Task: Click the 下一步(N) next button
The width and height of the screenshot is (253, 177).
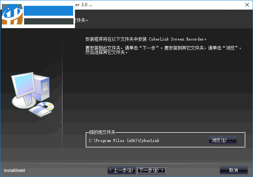Action: [151, 170]
